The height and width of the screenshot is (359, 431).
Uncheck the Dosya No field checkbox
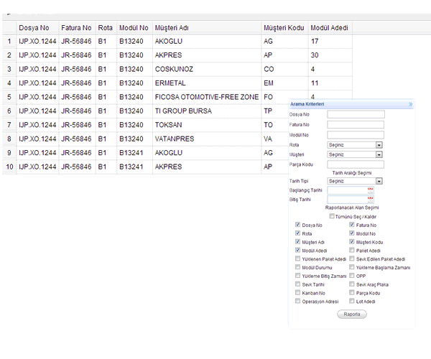[x=297, y=225]
